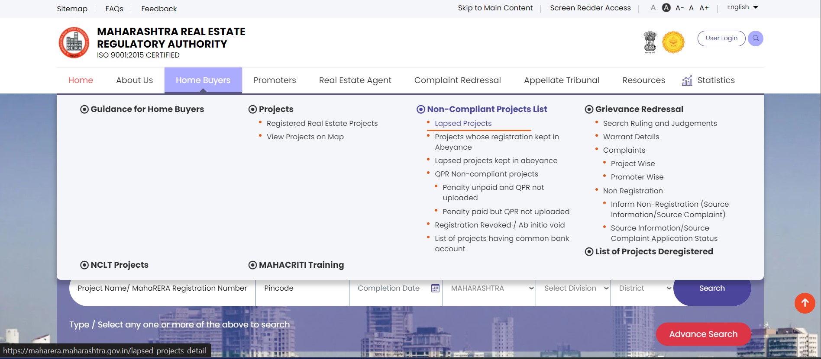Click the MahaRERA logo
Screen dimensions: 821x359
(74, 42)
